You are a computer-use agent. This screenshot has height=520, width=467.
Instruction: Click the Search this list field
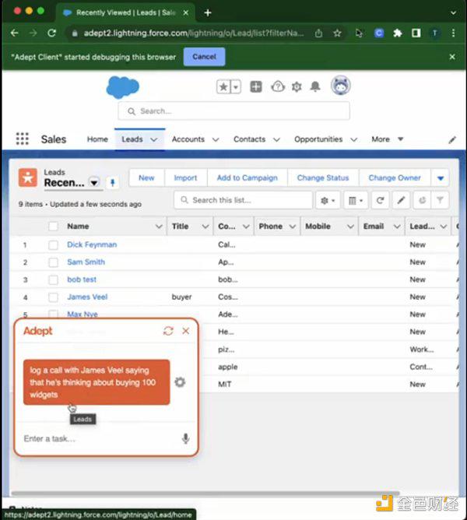[x=243, y=200]
